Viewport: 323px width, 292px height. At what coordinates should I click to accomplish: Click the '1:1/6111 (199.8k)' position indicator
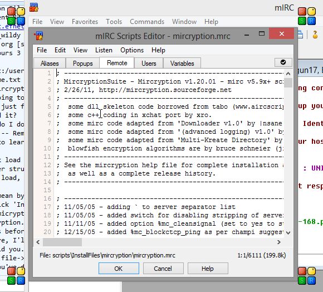(x=262, y=256)
